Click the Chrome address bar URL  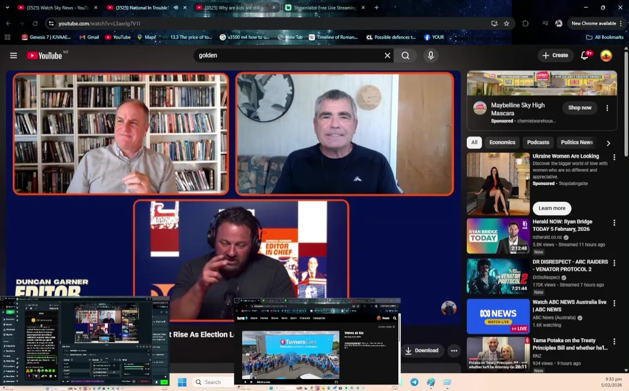point(99,24)
